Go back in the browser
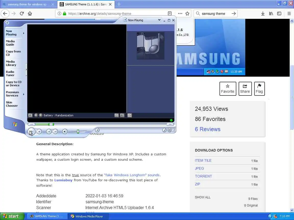 pyautogui.click(x=5, y=13)
